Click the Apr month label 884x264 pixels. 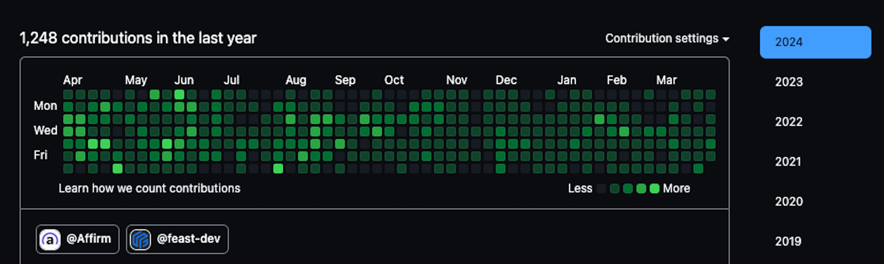[x=72, y=80]
